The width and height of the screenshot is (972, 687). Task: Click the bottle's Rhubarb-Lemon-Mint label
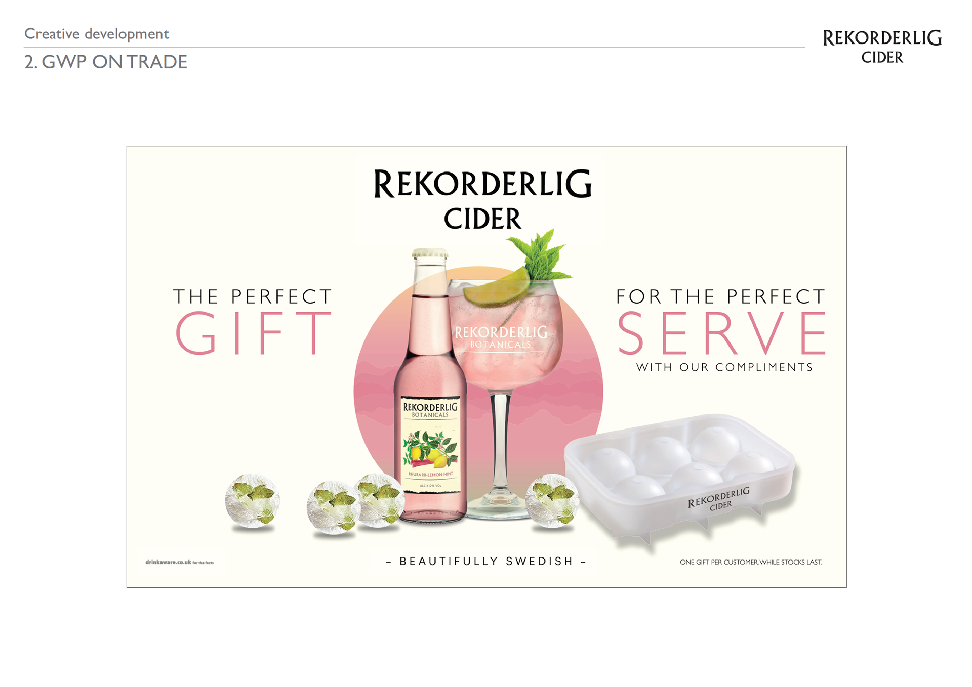coord(430,445)
